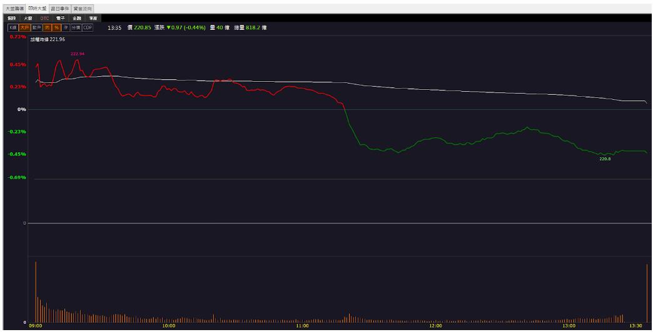Image resolution: width=653 pixels, height=332 pixels.
Task: Select the 電子 sector button
Action: (61, 18)
